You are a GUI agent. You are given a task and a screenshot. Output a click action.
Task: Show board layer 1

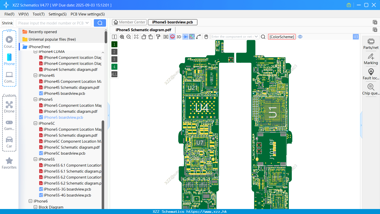pos(114,44)
